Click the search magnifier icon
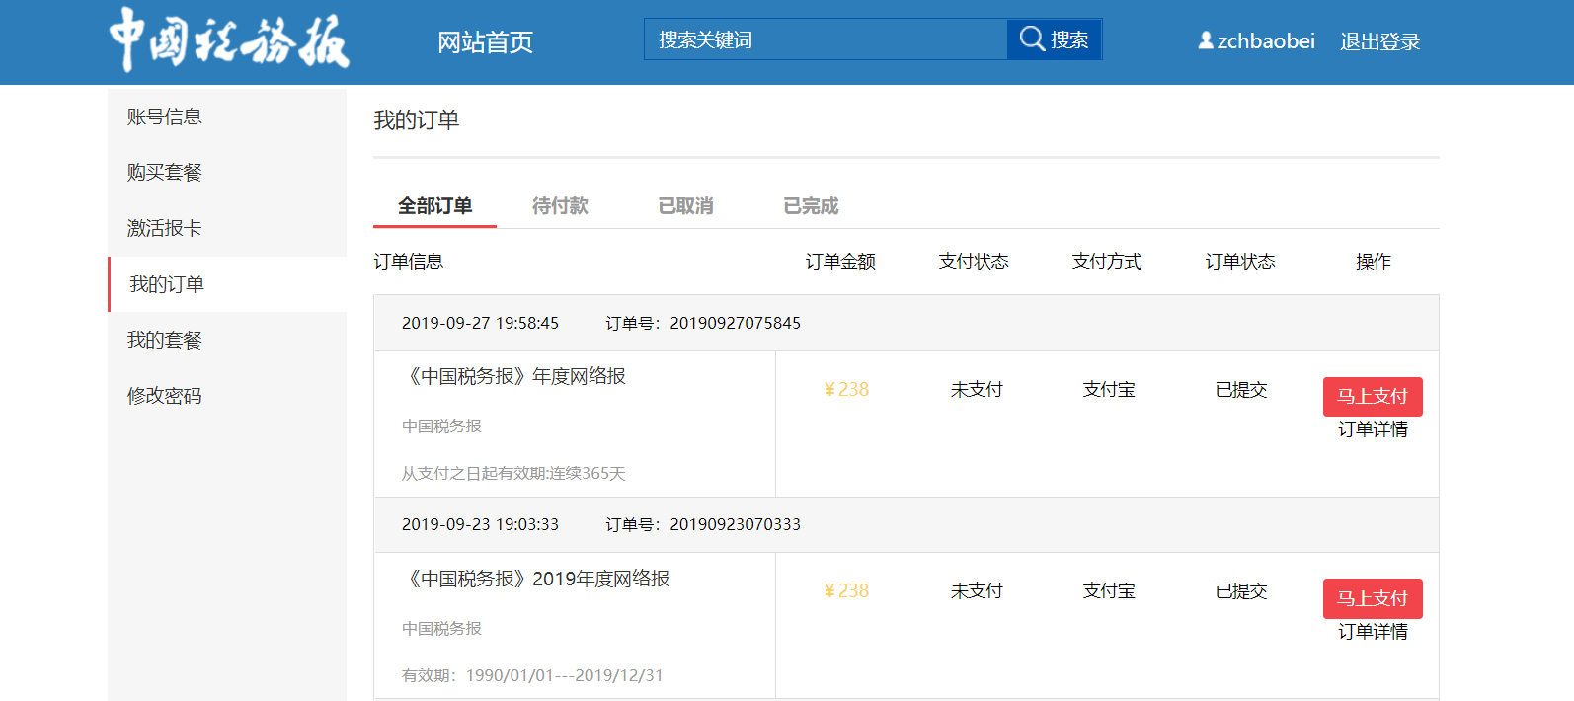The height and width of the screenshot is (701, 1574). pos(1032,39)
